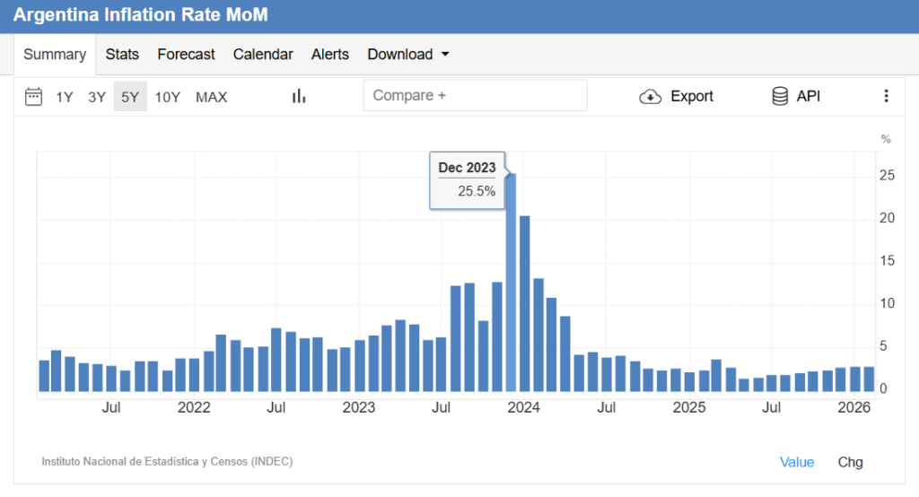Click the bar chart type icon

299,97
